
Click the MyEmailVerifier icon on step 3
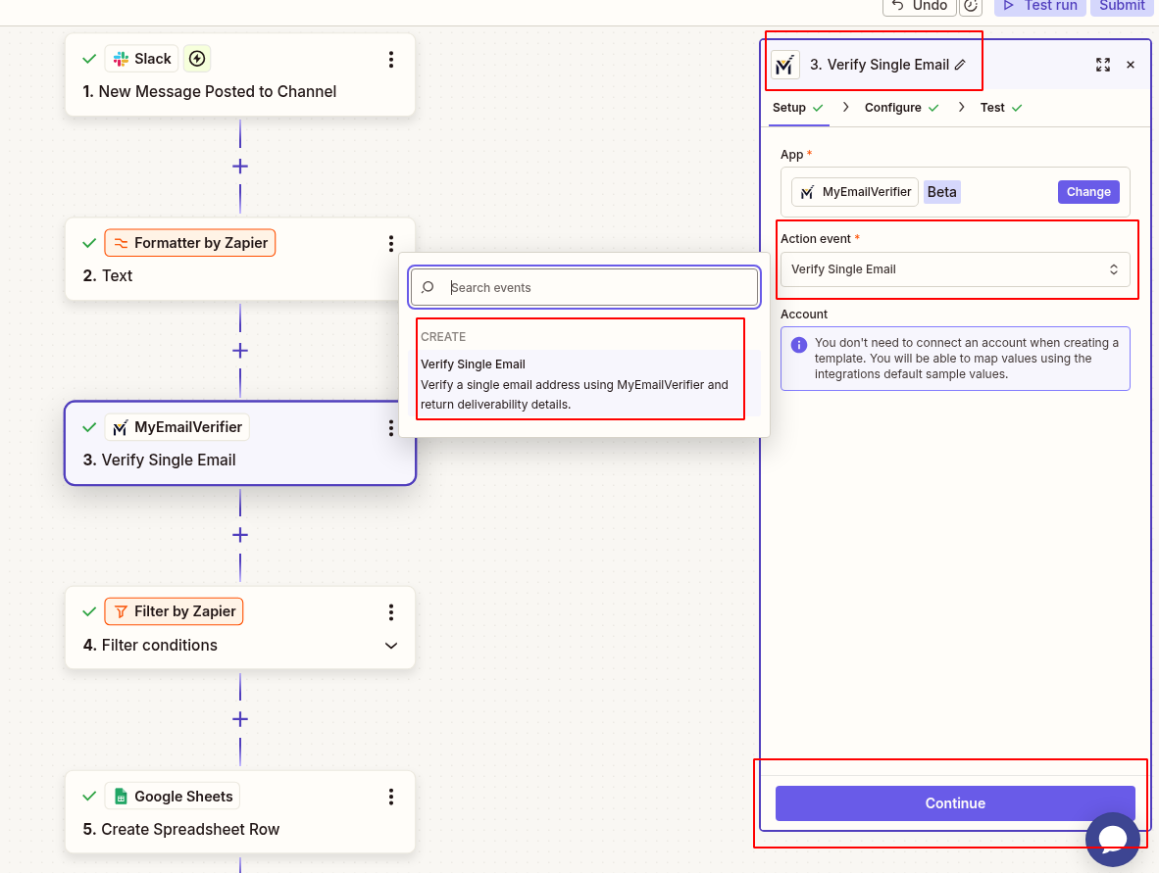(120, 426)
